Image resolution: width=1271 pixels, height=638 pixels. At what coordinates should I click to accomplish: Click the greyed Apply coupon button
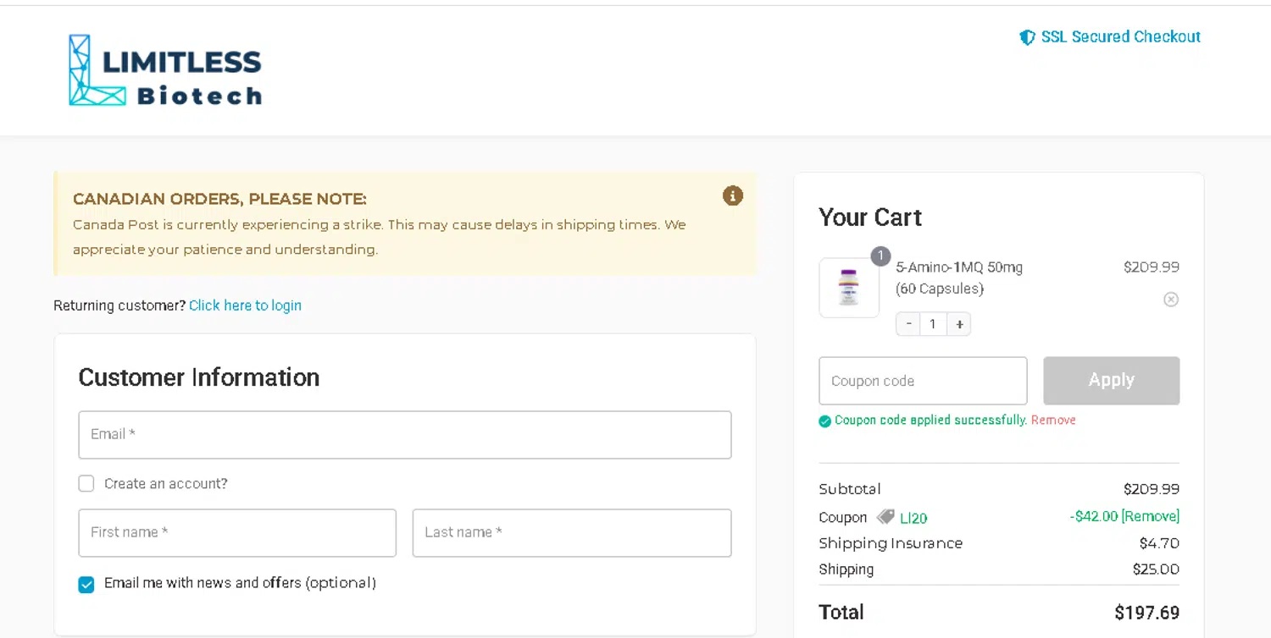[x=1111, y=380]
